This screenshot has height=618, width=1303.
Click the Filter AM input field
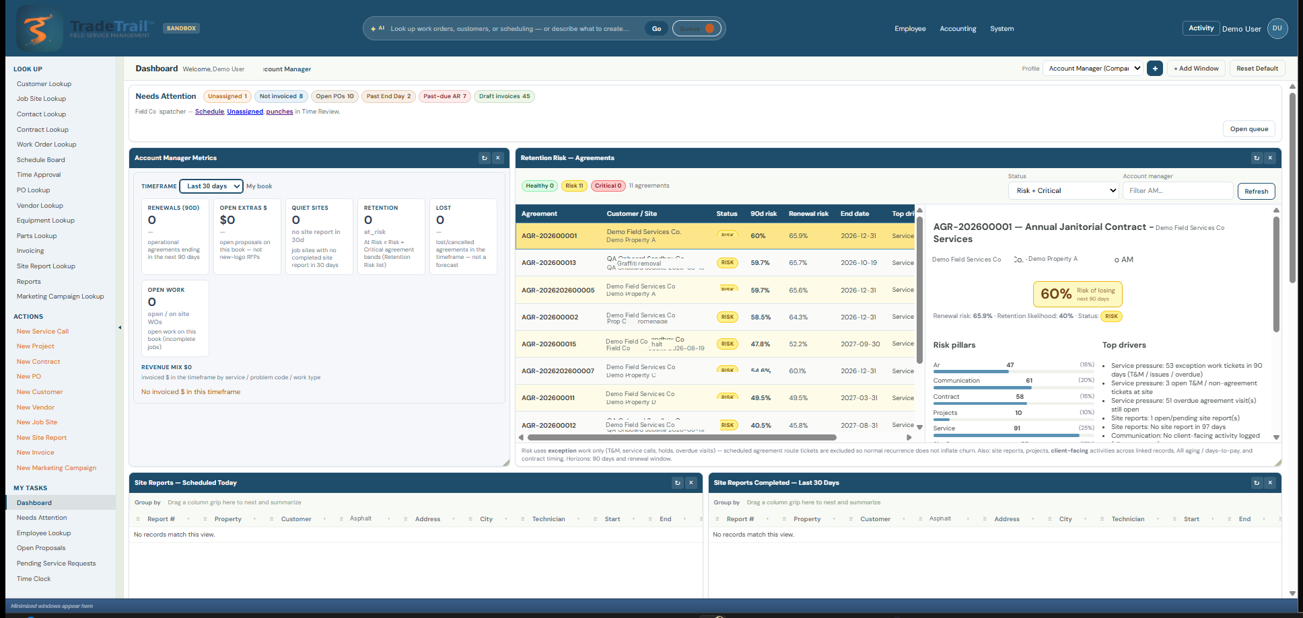coord(1178,191)
